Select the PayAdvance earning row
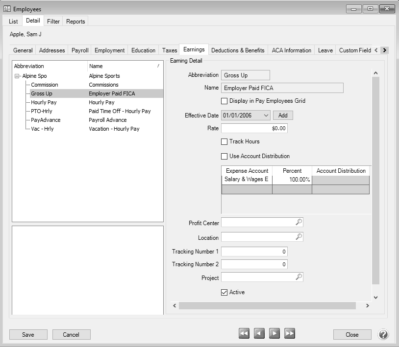Viewport: 399px width, 347px height. (46, 120)
